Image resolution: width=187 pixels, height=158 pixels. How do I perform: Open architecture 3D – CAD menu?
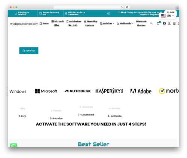(74, 23)
